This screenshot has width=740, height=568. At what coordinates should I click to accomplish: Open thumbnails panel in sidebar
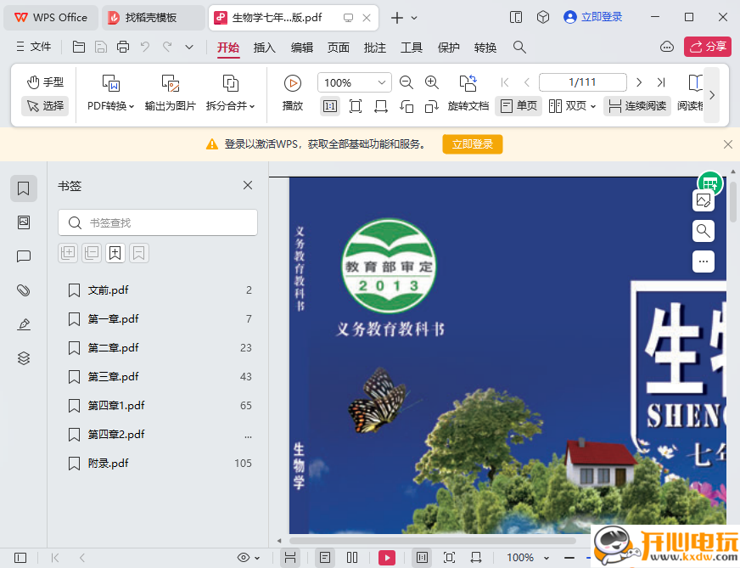pos(24,222)
